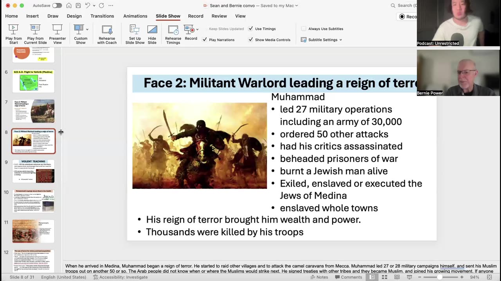Switch to Normal view in status bar
The height and width of the screenshot is (281, 501).
(x=372, y=277)
